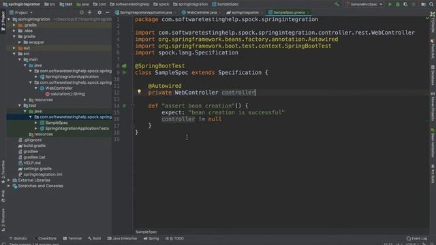Toggle the Database side tab on right edge
This screenshot has width=436, height=245.
click(x=433, y=76)
